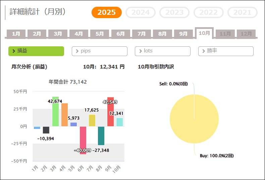This screenshot has width=265, height=180.
Task: Click the pink June bar labeled -40,009
Action: pos(83,140)
